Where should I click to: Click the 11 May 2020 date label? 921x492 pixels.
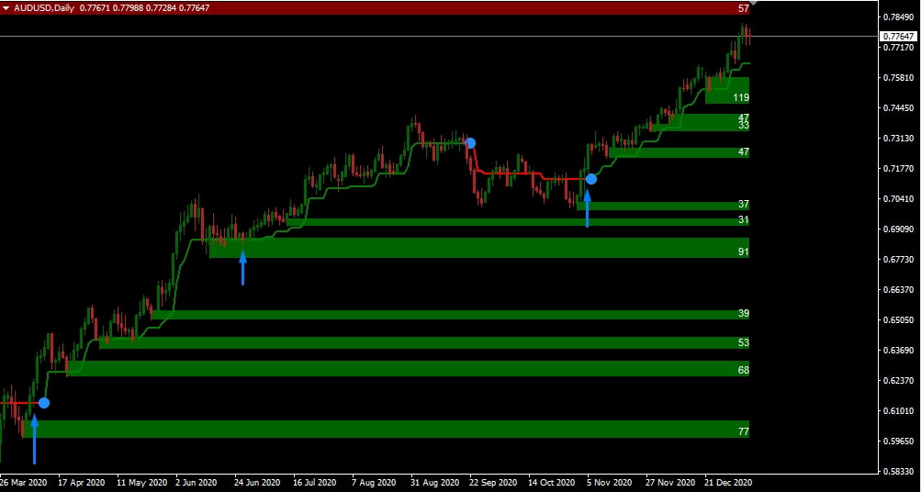[x=141, y=483]
